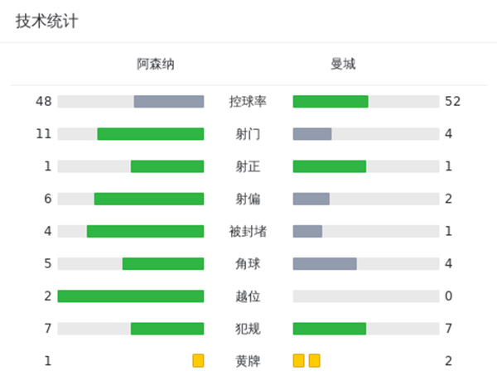This screenshot has width=497, height=380.
Task: Click Arsenal's green 射偏 bar
Action: coord(149,199)
